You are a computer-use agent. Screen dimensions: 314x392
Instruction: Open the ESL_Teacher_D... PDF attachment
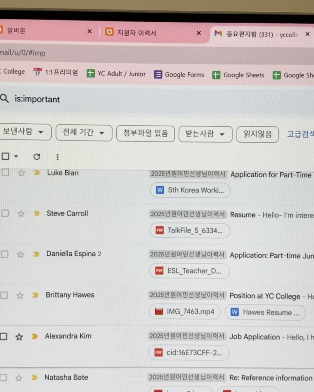(189, 271)
